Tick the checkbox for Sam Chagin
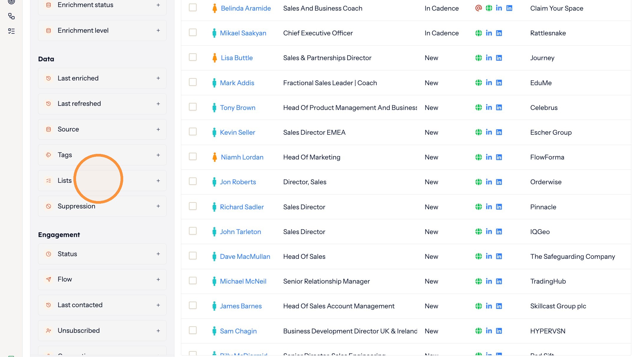Viewport: 639px width, 357px height. pos(193,330)
